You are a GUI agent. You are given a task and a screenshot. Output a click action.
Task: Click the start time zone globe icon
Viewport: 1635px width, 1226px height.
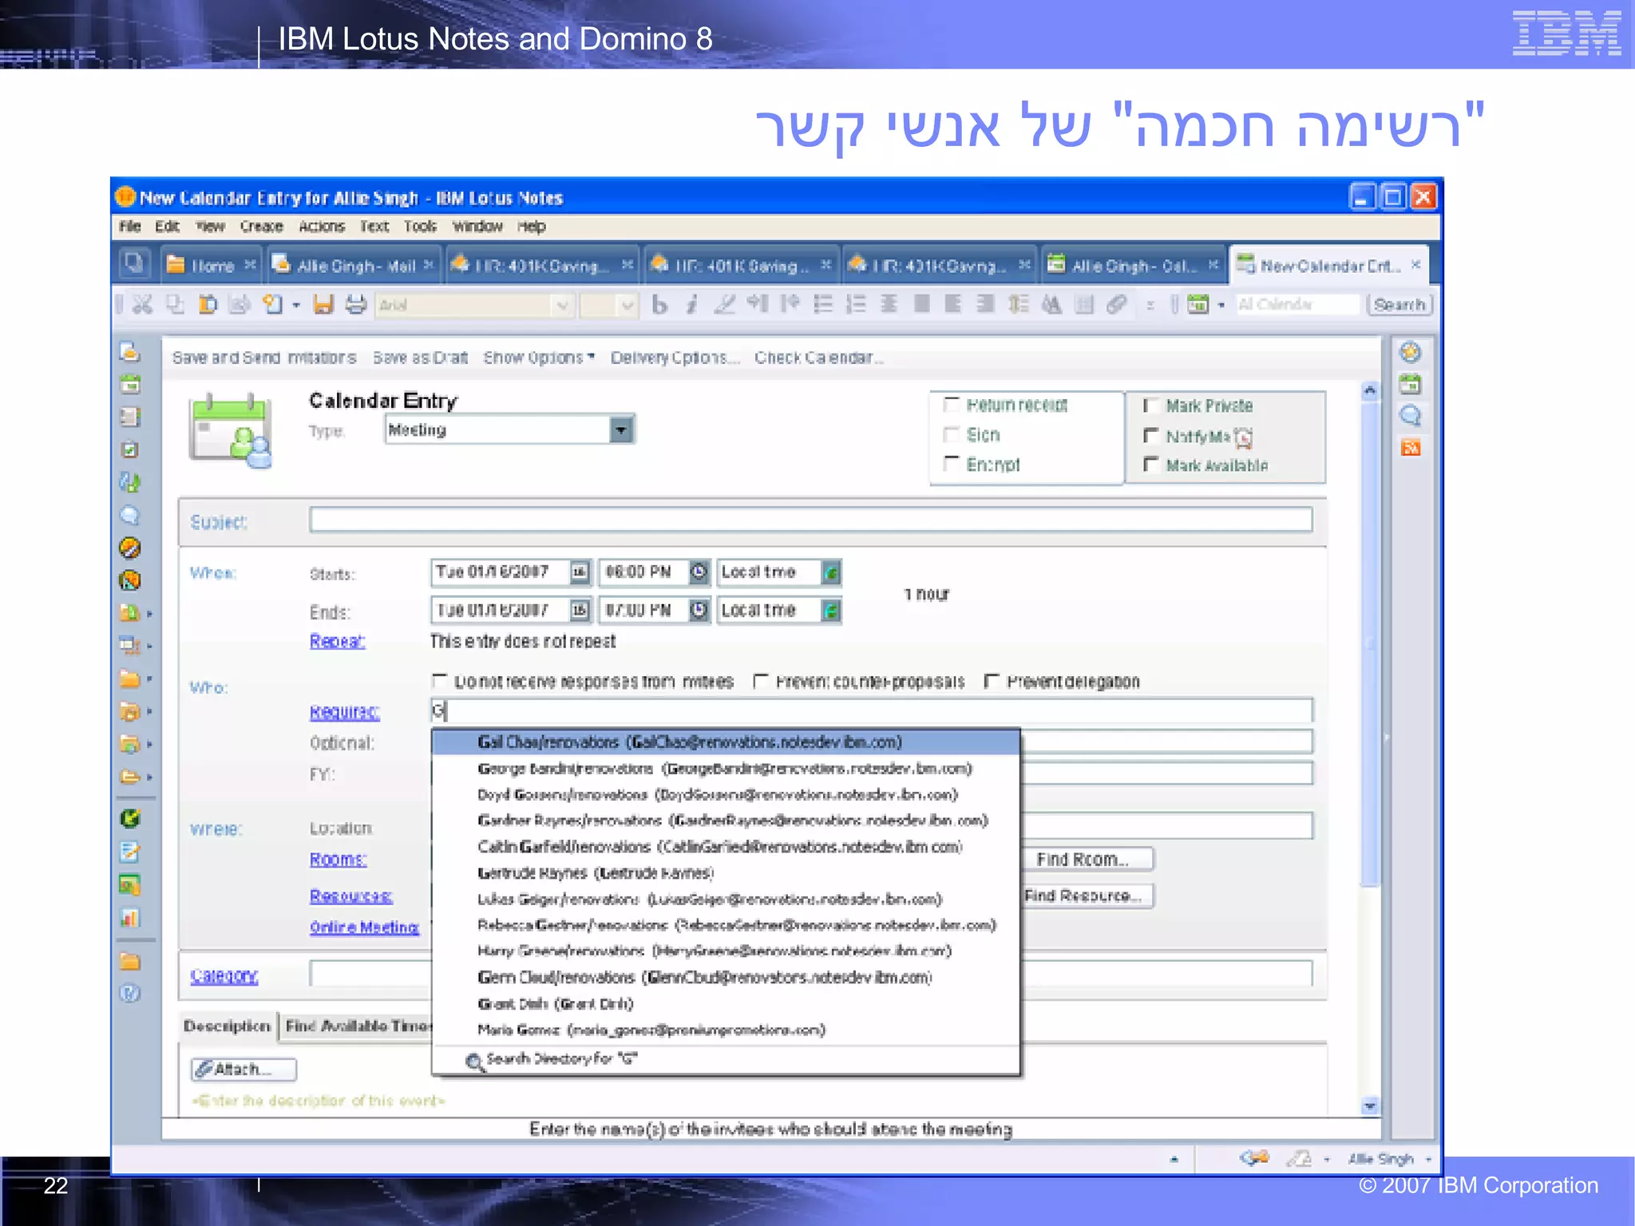(x=831, y=571)
